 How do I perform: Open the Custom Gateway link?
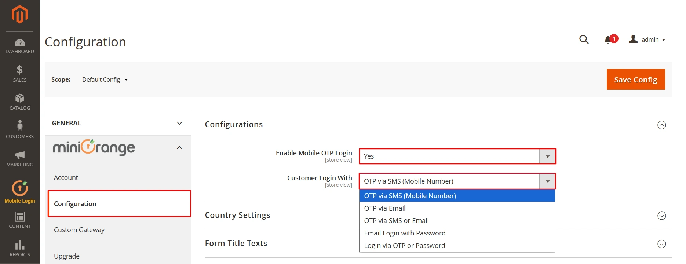(x=79, y=230)
